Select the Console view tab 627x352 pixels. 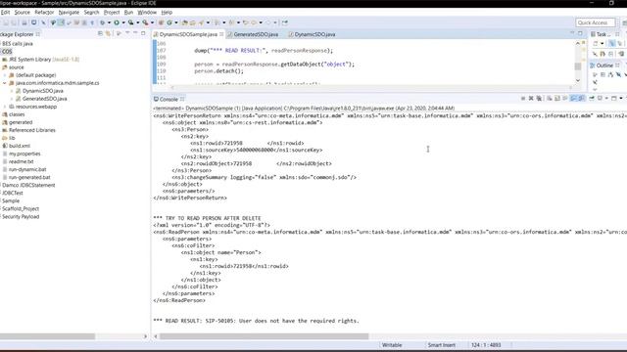point(169,99)
